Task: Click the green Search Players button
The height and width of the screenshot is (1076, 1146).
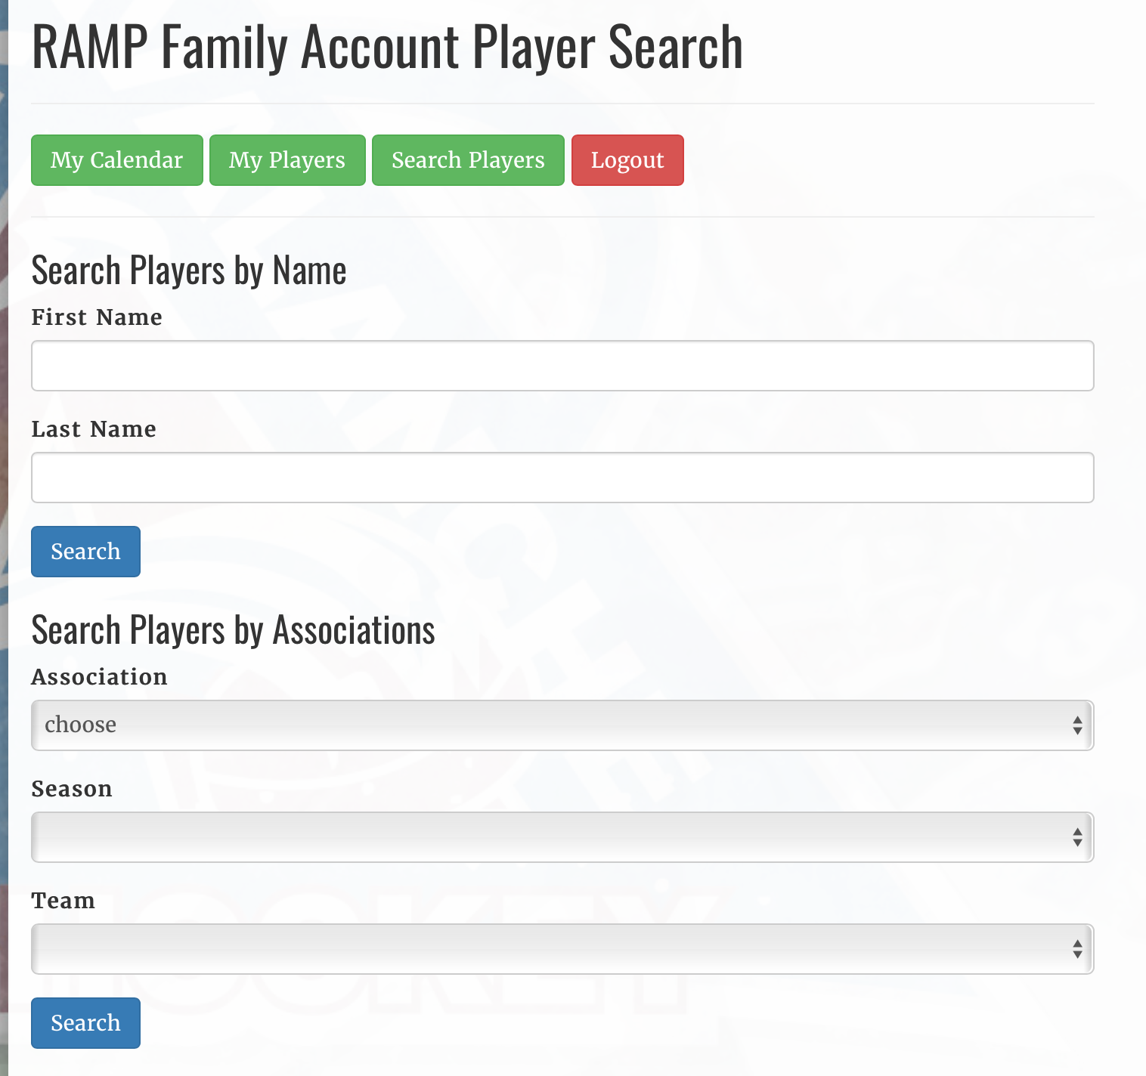Action: click(468, 160)
